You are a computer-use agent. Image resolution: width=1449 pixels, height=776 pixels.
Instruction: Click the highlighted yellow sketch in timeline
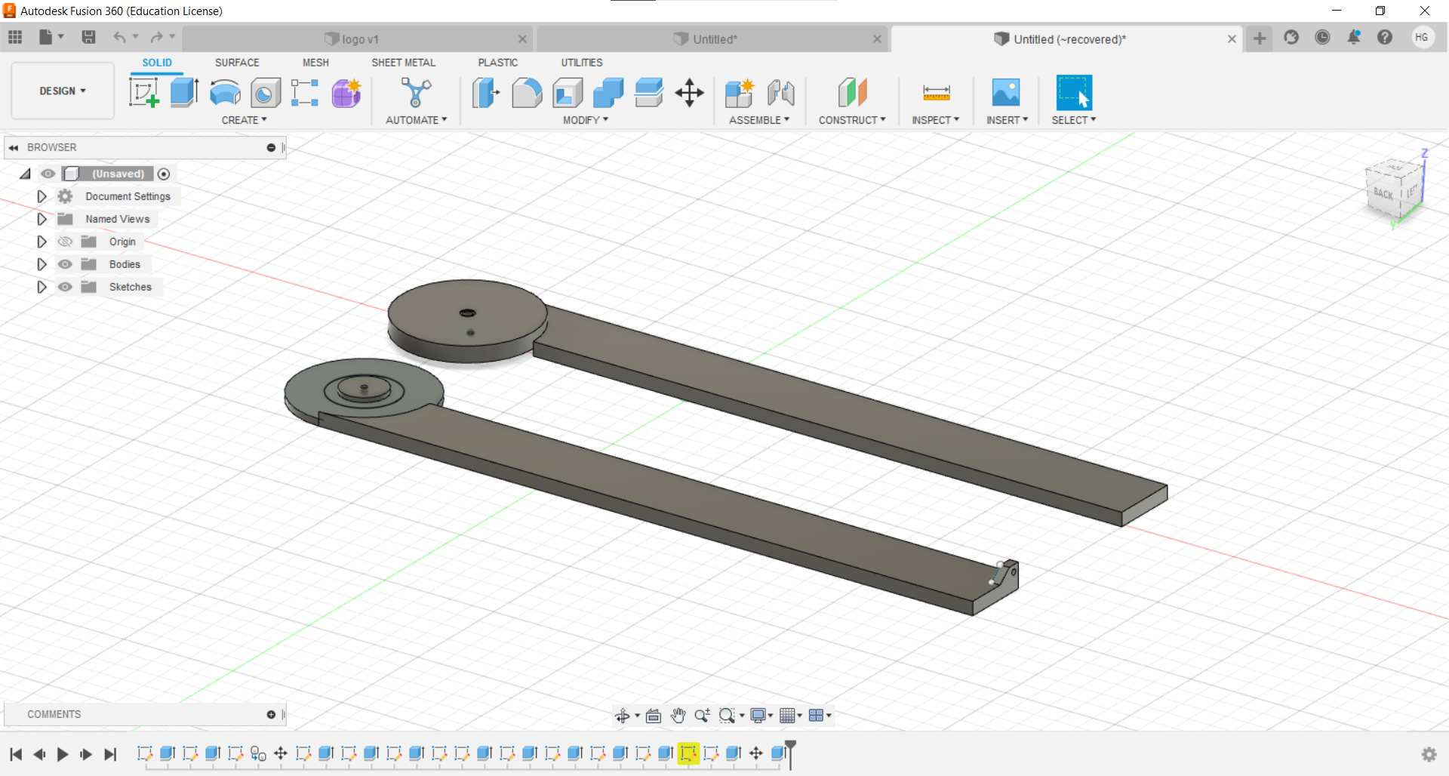click(688, 753)
